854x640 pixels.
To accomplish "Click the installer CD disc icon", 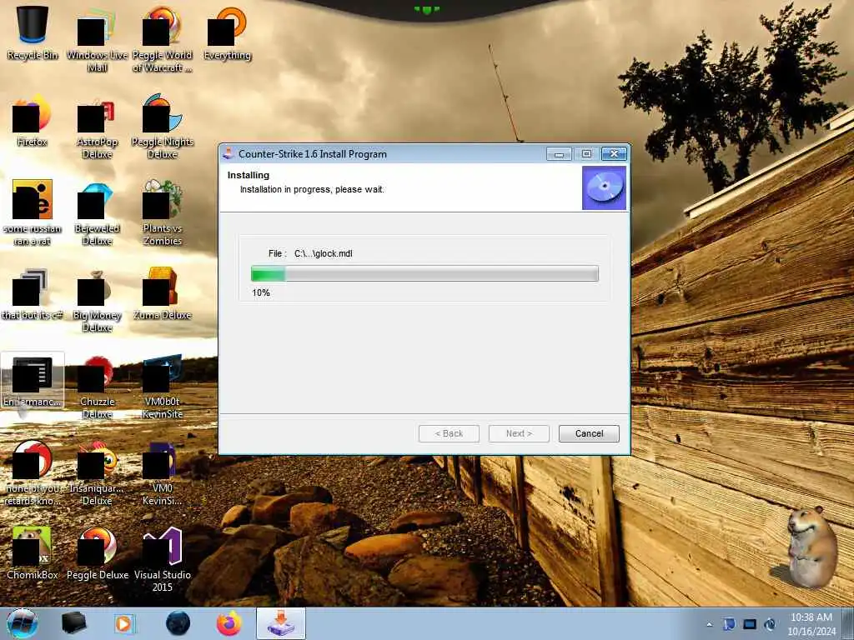I will point(604,187).
